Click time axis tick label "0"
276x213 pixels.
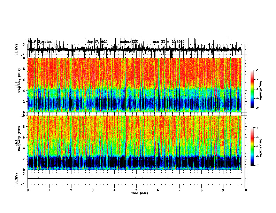[28, 190]
